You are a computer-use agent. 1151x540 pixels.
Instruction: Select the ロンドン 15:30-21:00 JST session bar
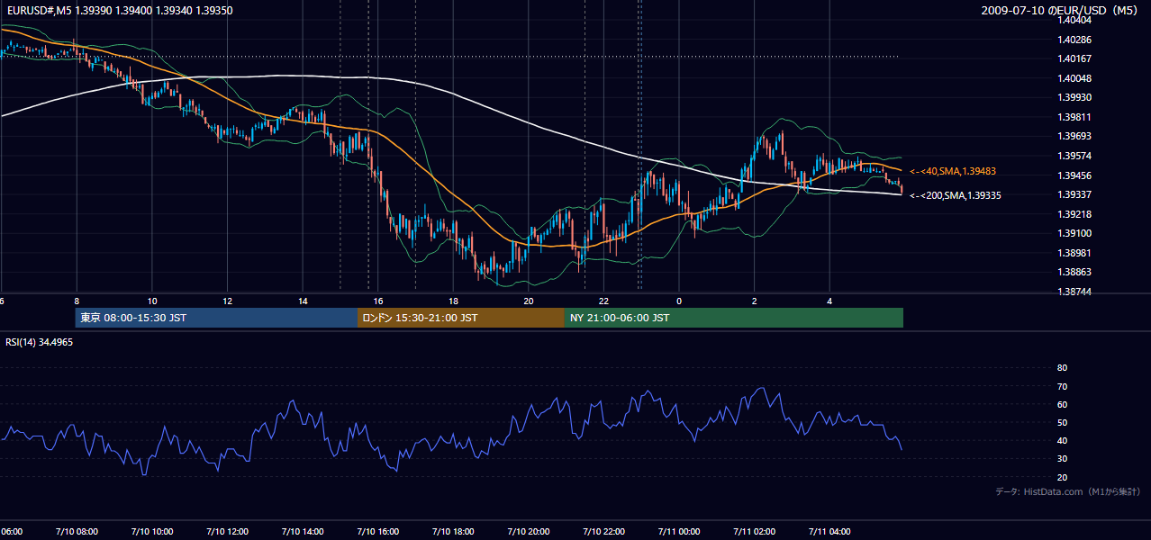pos(461,318)
